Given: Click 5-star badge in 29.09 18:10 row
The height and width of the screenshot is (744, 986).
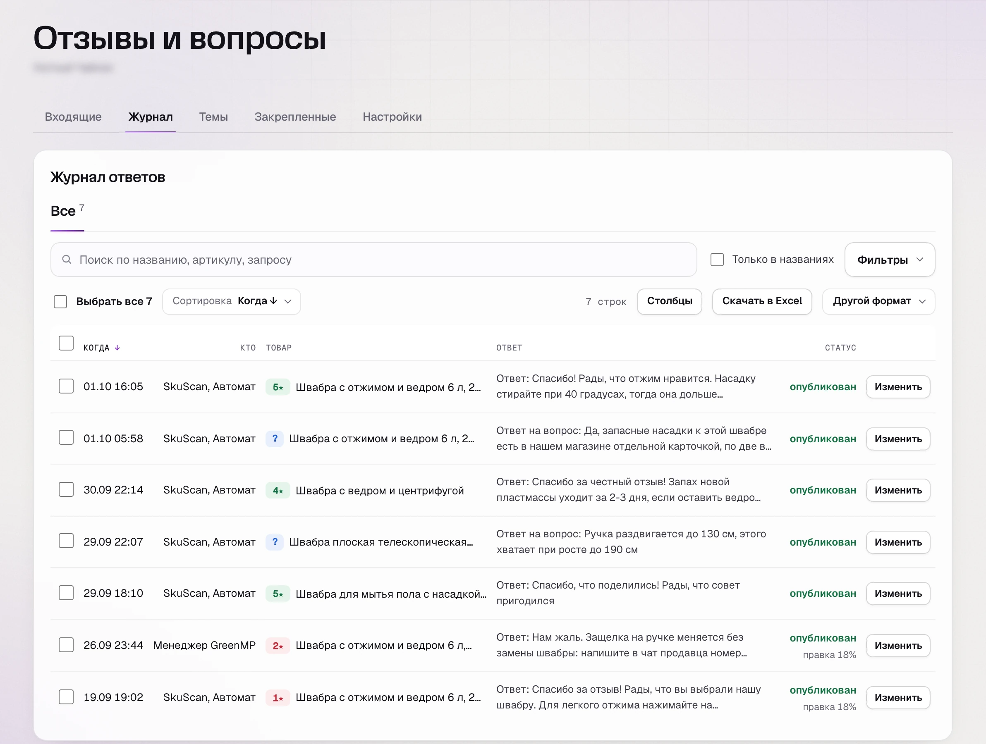Looking at the screenshot, I should point(278,594).
